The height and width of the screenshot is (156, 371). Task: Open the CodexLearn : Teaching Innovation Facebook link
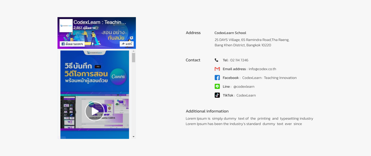click(269, 78)
